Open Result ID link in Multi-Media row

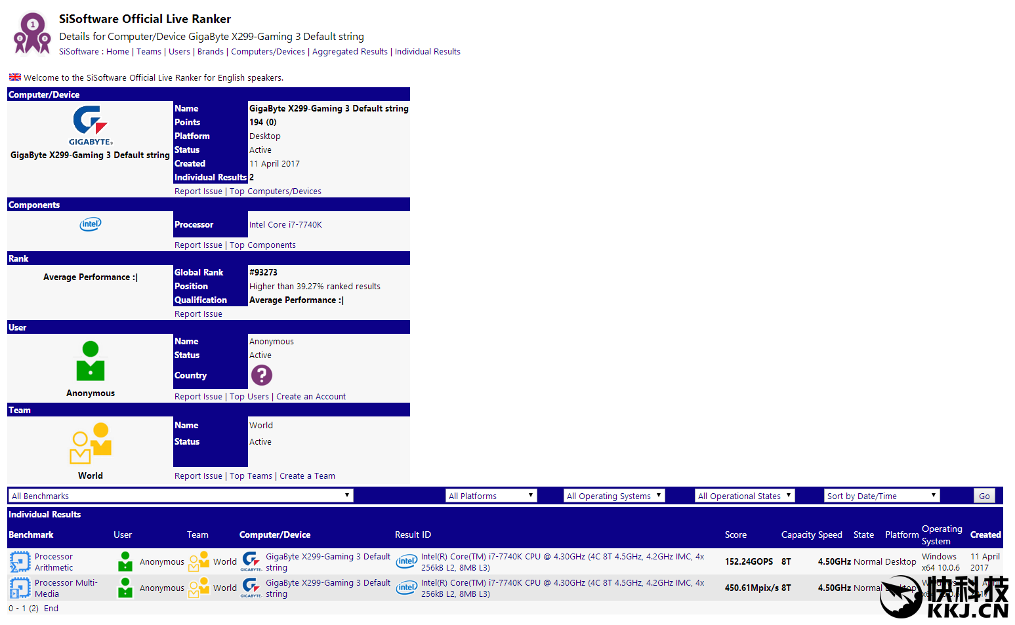[x=563, y=588]
